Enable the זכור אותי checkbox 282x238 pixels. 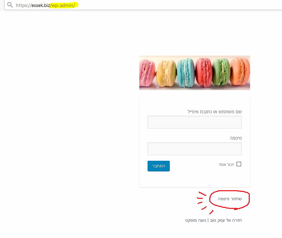tap(239, 164)
